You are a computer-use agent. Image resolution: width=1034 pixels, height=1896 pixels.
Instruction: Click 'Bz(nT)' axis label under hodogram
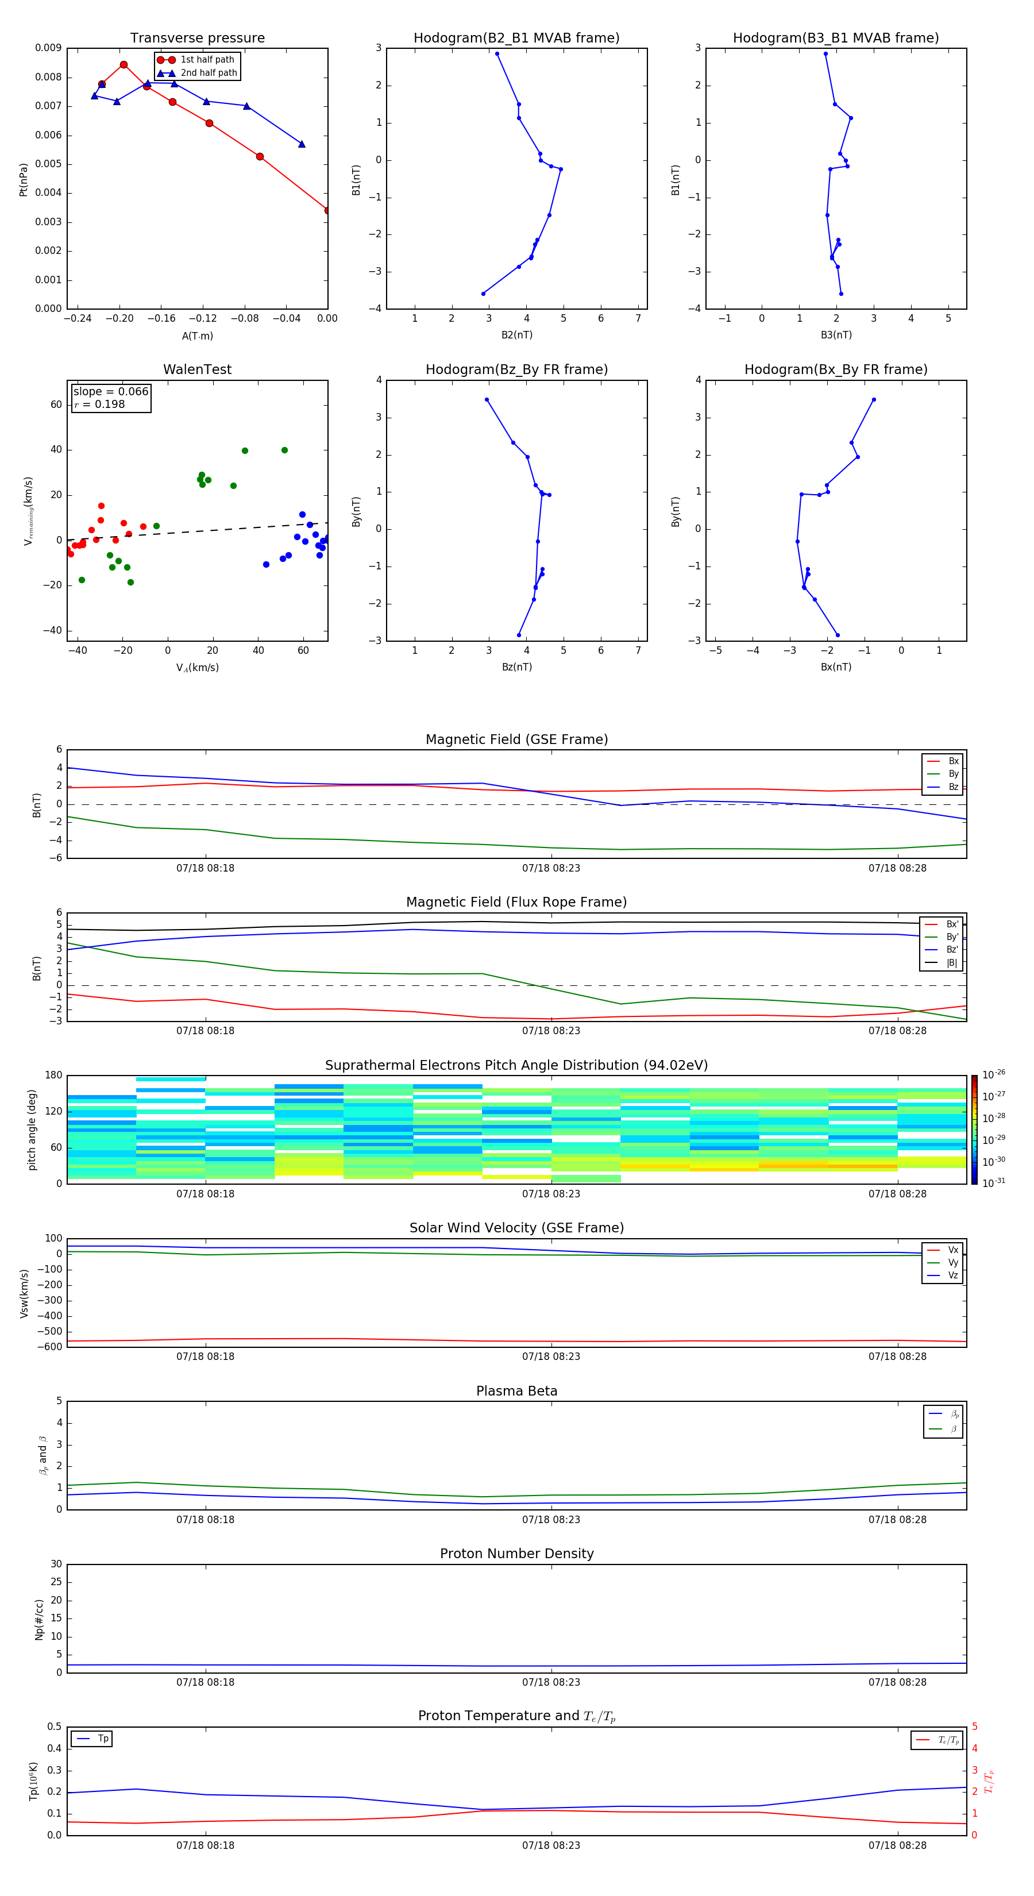pos(516,667)
